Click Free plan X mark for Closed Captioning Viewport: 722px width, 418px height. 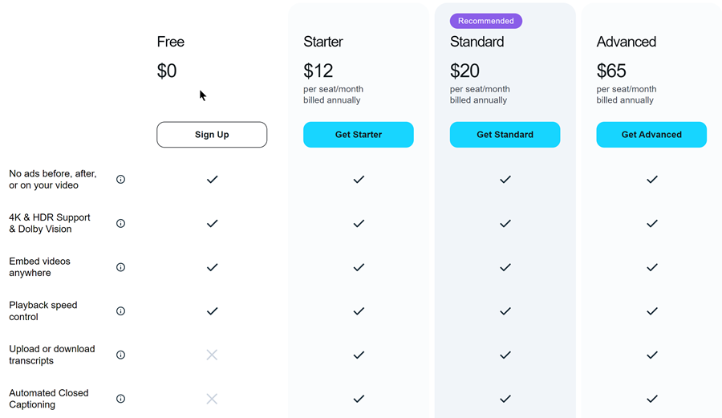212,399
